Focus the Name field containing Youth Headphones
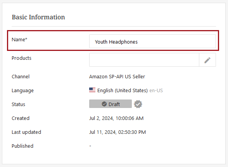The image size is (228, 167). [x=152, y=41]
